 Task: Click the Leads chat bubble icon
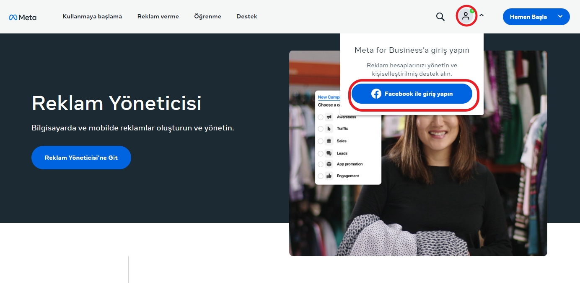click(329, 153)
